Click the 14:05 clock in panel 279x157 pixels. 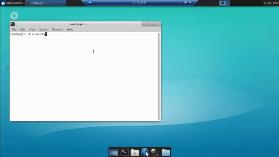coord(267,3)
